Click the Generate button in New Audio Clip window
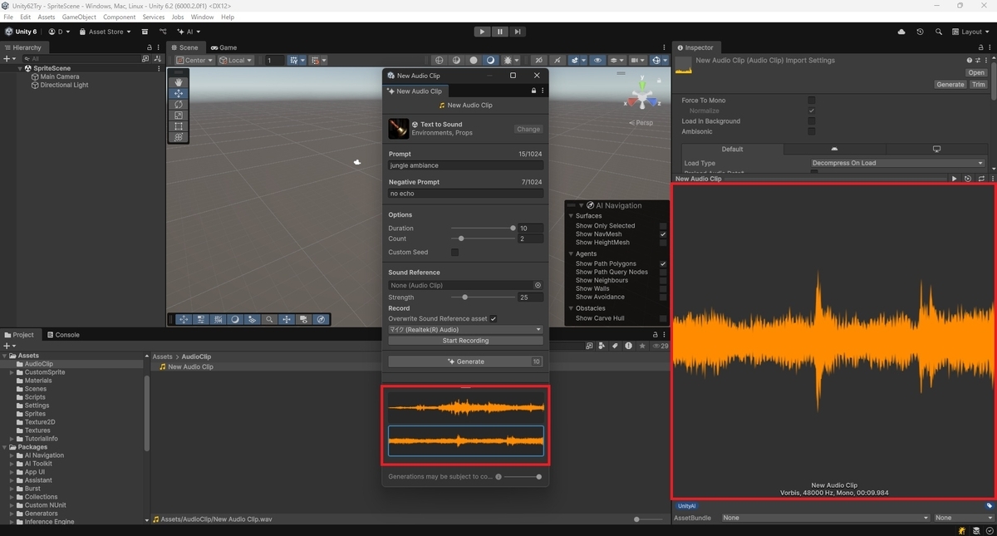Screen dimensions: 997x536 coord(465,361)
